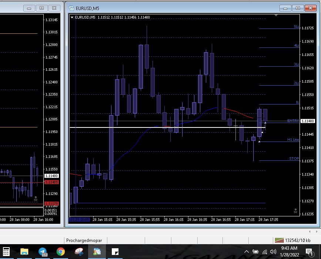
Task: Click the Prochargedmopar profile in status bar
Action: click(84, 240)
